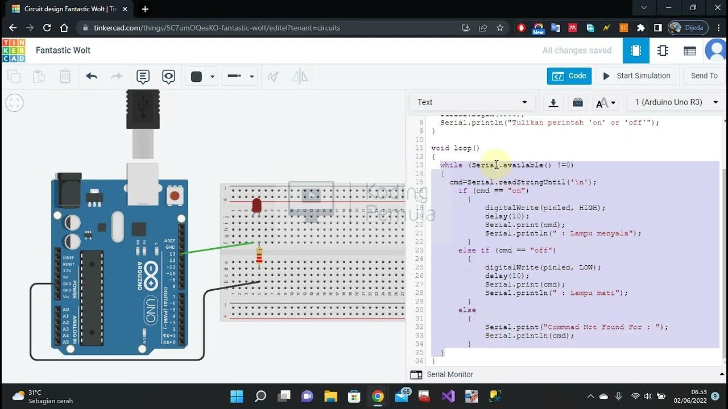Open the wire type dropdown
Viewport: 728px width, 409px height.
click(241, 76)
